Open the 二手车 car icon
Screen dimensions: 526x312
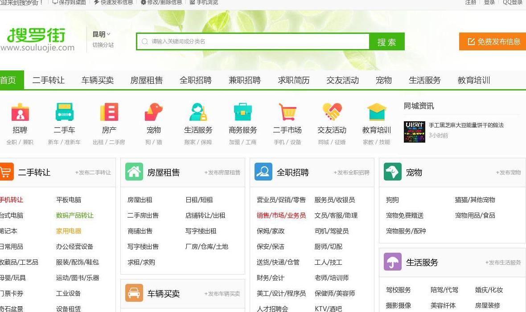coord(64,112)
